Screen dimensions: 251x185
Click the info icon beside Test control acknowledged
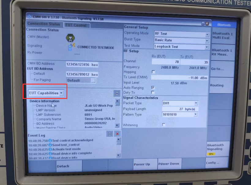tap(50, 141)
